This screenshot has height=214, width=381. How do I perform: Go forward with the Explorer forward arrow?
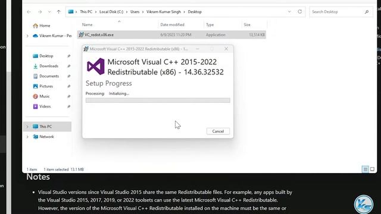point(40,12)
